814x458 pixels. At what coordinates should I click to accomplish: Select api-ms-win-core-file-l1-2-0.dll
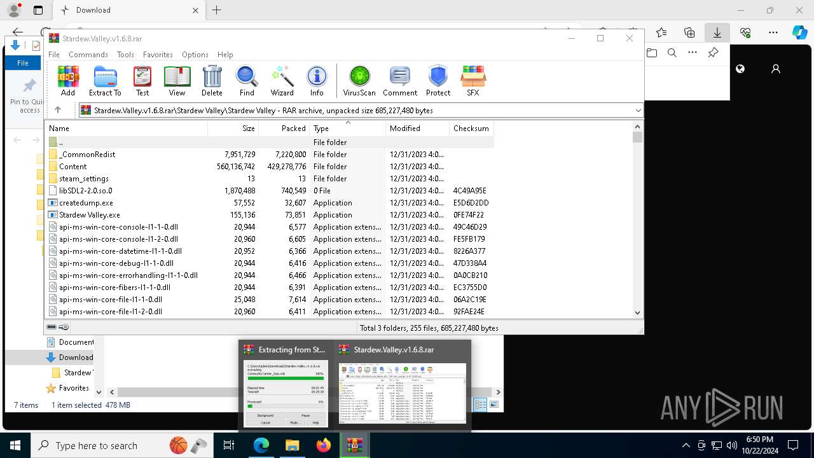click(x=270, y=312)
